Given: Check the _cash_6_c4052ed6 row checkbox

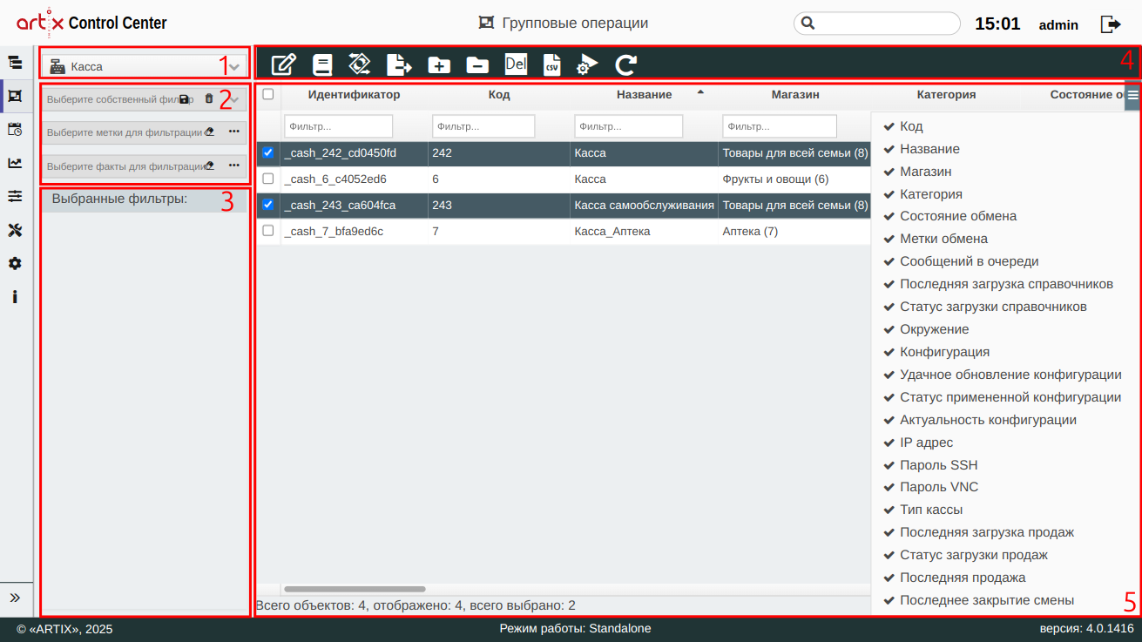Looking at the screenshot, I should 268,179.
